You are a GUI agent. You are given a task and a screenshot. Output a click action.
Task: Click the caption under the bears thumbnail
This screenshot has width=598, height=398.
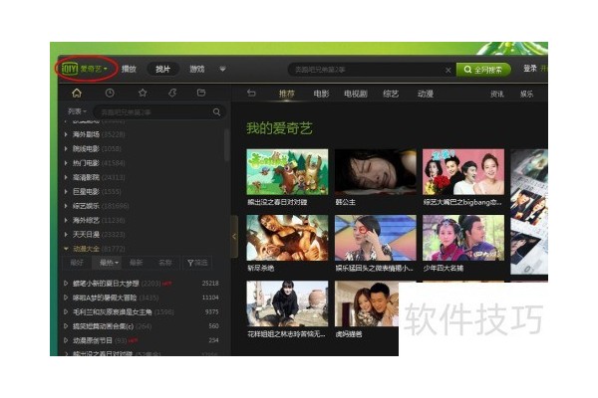[x=277, y=202]
